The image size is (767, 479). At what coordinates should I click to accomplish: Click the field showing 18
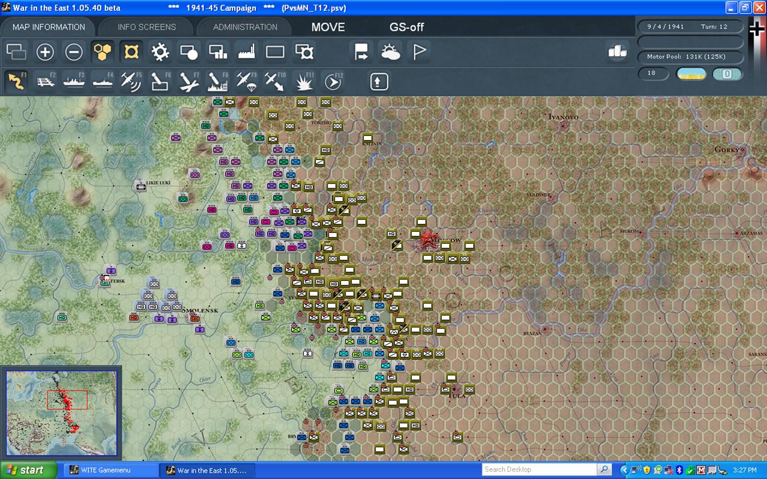tap(653, 73)
